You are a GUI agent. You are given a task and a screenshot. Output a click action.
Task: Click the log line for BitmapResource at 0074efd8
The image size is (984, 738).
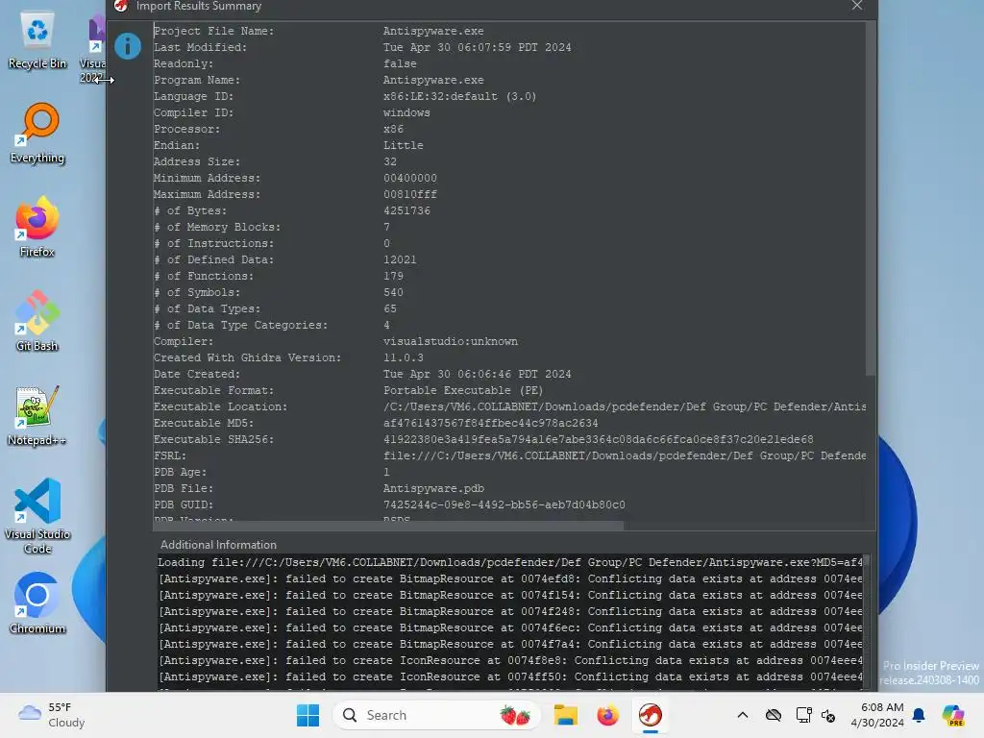(510, 578)
